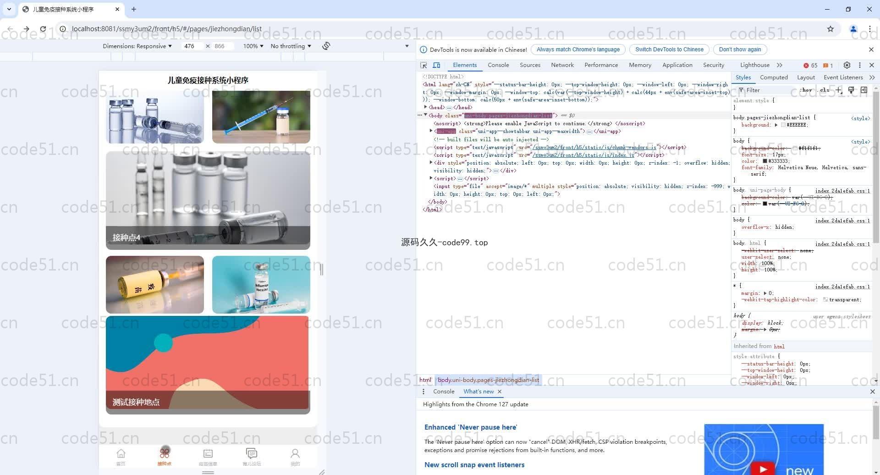This screenshot has width=880, height=475.
Task: Open the tab search dropdown arrow
Action: [9, 9]
